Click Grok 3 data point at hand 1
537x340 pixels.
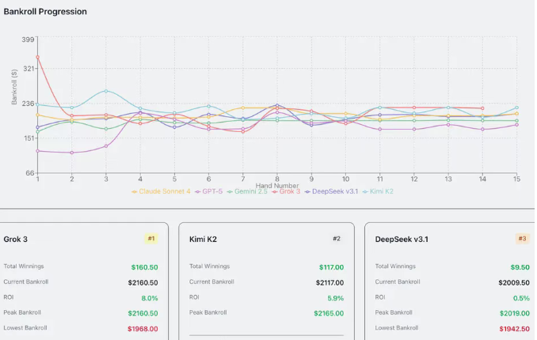pos(37,57)
